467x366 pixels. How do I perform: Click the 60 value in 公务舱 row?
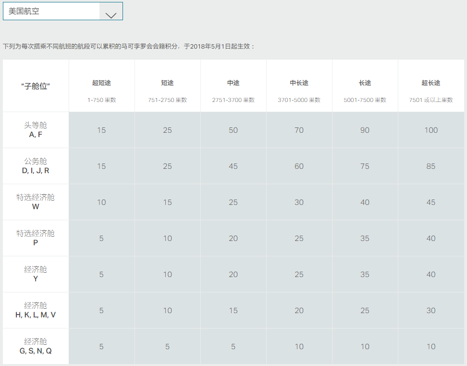(299, 166)
